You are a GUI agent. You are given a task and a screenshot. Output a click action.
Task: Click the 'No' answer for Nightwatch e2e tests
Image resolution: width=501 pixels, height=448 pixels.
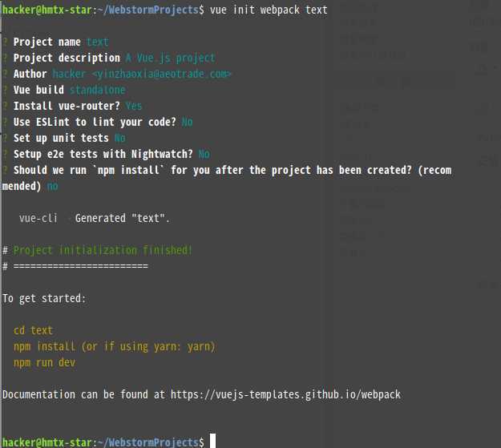pyautogui.click(x=204, y=154)
